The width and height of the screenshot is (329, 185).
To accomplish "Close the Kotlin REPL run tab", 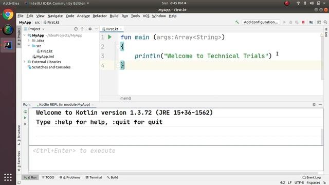I will (x=93, y=104).
